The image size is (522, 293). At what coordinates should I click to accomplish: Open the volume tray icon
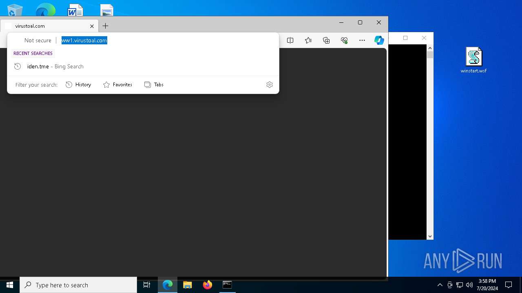coord(469,285)
